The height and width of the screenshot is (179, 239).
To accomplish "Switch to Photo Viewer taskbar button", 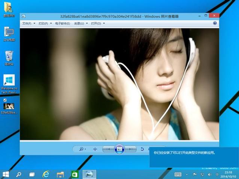I will 89,174.
